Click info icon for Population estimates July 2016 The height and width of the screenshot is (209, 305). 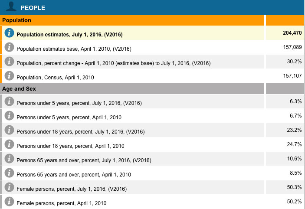pyautogui.click(x=9, y=33)
